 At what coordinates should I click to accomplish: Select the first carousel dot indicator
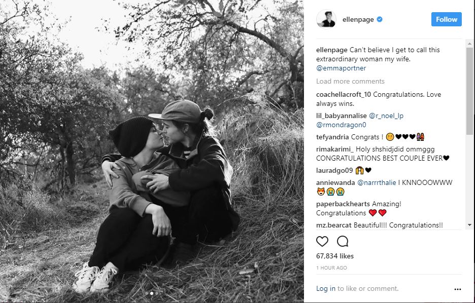[147, 293]
